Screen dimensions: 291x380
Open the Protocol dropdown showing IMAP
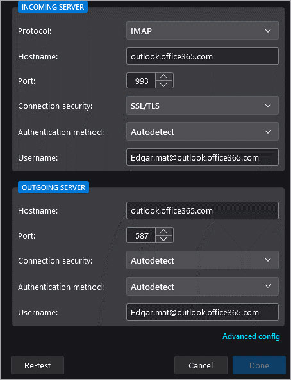203,31
